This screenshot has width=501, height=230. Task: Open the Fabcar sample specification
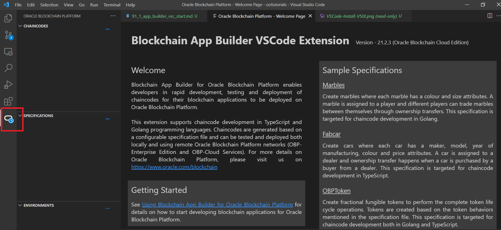click(x=331, y=134)
